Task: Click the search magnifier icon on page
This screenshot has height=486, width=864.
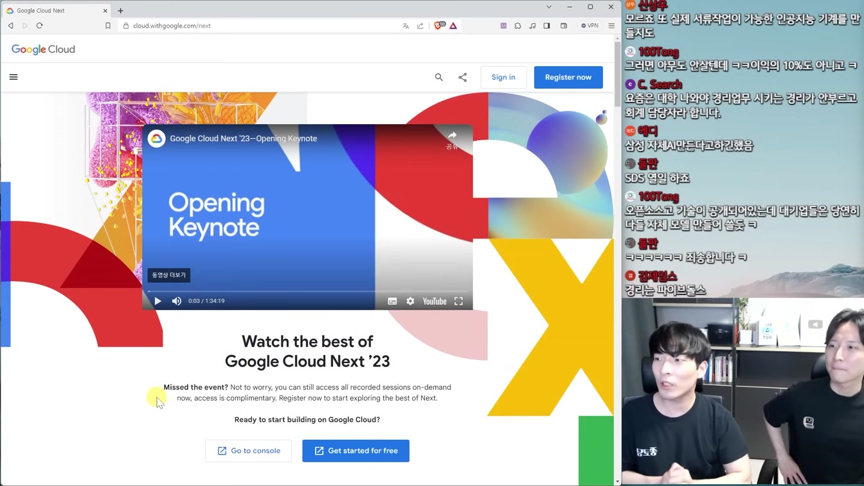Action: (439, 77)
